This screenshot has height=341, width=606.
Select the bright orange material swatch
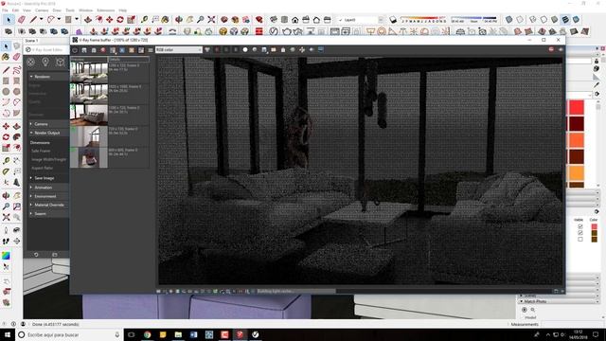click(577, 172)
